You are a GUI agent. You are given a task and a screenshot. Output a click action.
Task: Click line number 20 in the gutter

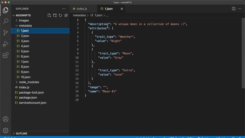(x=77, y=100)
